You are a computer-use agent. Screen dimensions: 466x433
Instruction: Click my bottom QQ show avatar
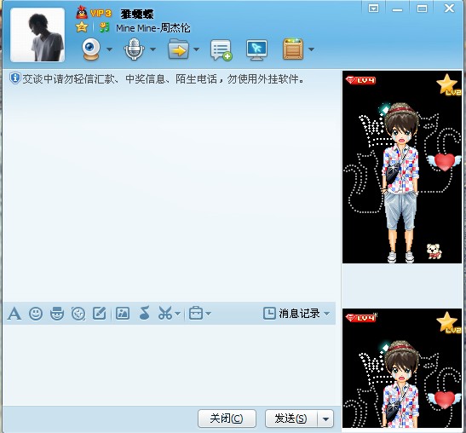[402, 368]
